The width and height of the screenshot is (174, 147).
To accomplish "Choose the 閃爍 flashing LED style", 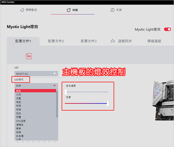I will (x=35, y=110).
